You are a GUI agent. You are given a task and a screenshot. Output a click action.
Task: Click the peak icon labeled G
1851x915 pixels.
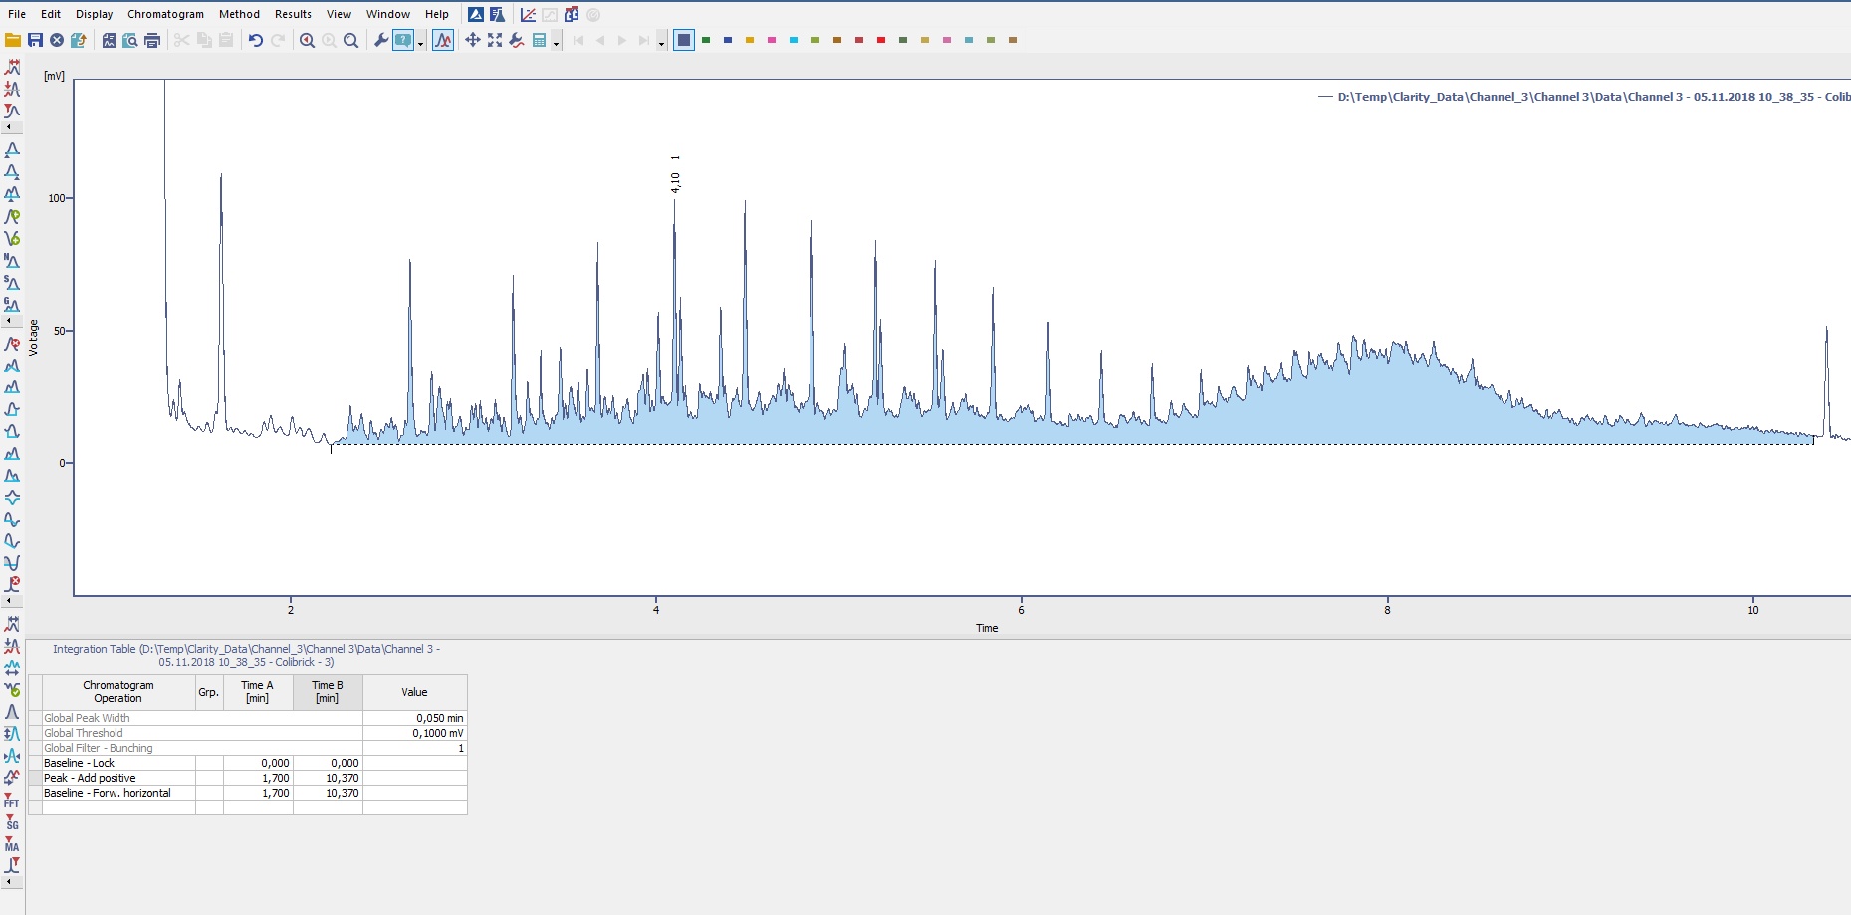pos(12,304)
